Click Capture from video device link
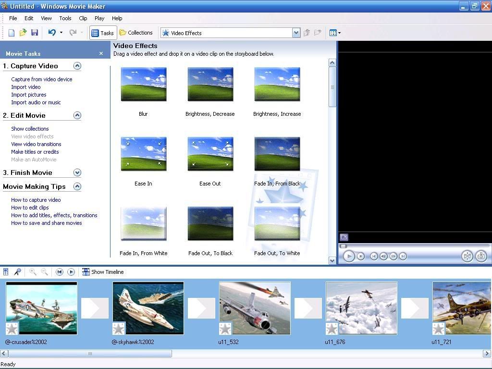The height and width of the screenshot is (369, 492). [x=42, y=79]
